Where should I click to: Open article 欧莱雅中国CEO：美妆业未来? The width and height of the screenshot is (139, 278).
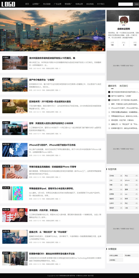tap(52, 254)
